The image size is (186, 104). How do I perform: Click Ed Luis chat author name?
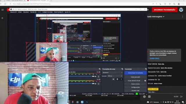coord(150,83)
